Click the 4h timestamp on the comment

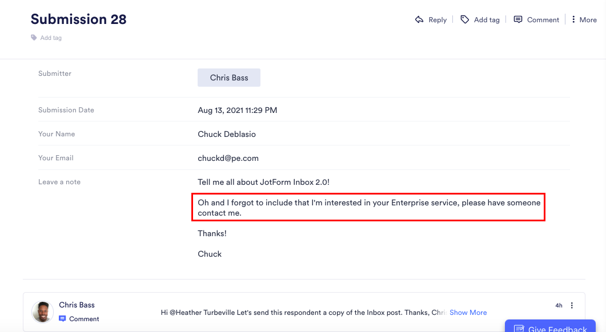[559, 305]
